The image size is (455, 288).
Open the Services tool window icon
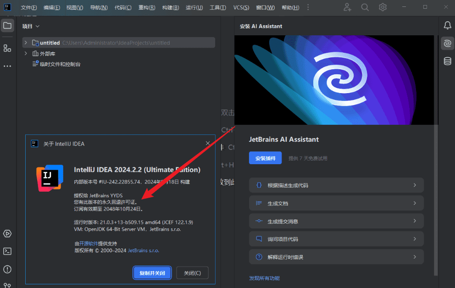pos(7,234)
